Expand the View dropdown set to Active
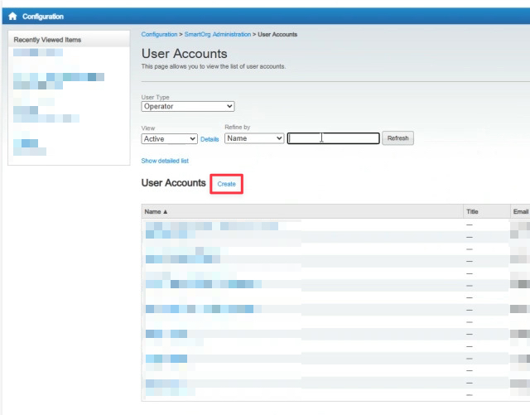This screenshot has height=415, width=530. 170,139
